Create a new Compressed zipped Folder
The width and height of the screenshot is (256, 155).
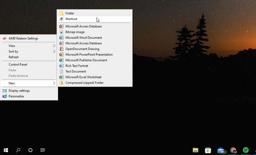[x=84, y=83]
